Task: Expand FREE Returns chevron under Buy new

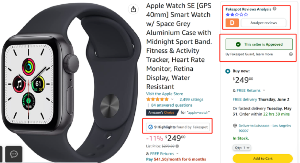Action: point(264,90)
